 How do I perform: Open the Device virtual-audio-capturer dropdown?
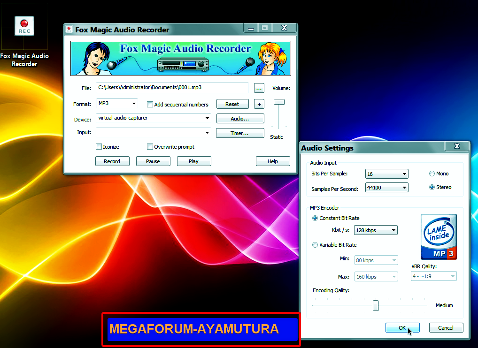(x=154, y=118)
